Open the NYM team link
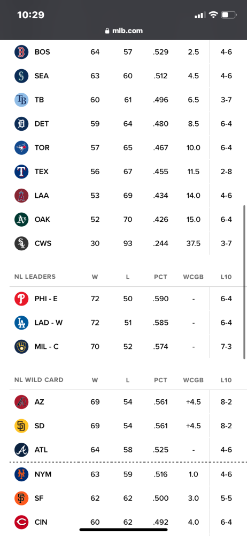The width and height of the screenshot is (247, 536). coord(43,474)
